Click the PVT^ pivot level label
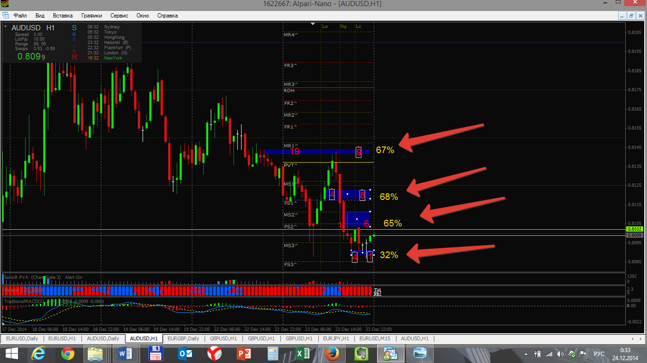 (x=291, y=165)
